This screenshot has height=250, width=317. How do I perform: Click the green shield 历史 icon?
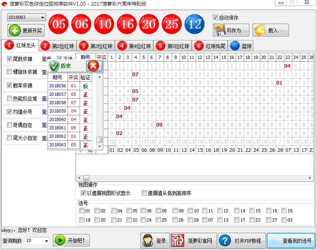click(54, 66)
